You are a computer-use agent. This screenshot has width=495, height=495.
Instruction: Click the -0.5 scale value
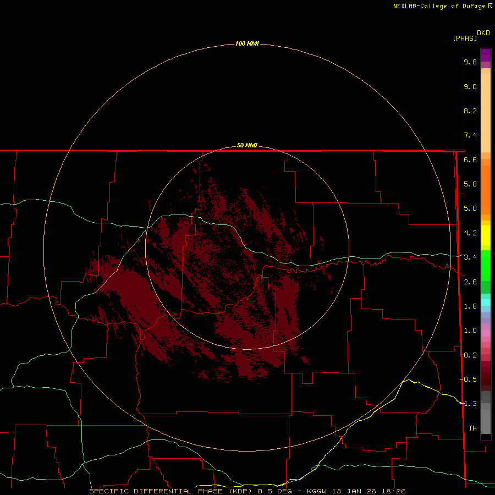tap(468, 379)
